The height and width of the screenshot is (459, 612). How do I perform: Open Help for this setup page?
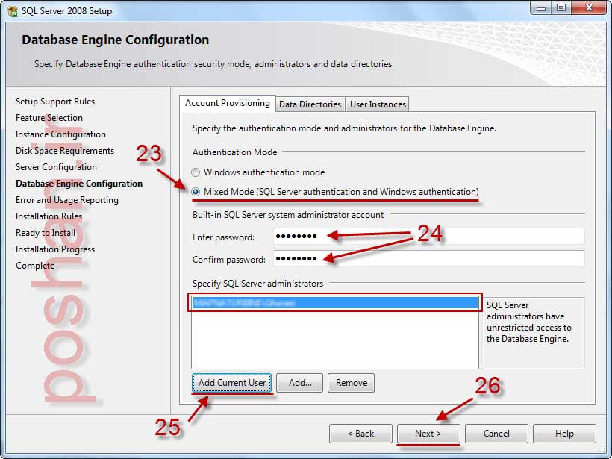click(x=564, y=434)
